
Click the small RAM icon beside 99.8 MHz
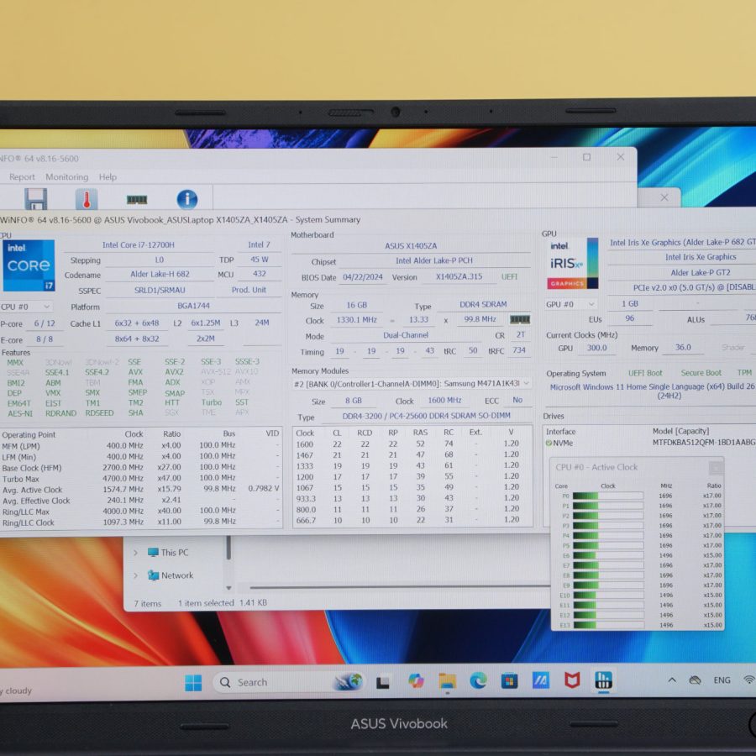tap(520, 319)
